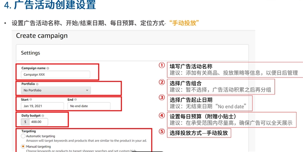Screen dimensions: 303x152
Task: Select the Manual targeting radio button
Action: click(x=23, y=146)
